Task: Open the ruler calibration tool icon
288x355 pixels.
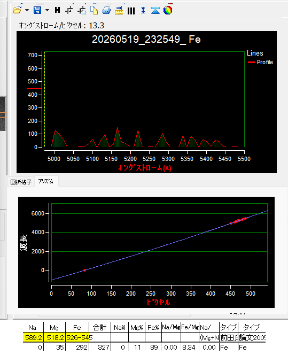Action: coord(119,10)
